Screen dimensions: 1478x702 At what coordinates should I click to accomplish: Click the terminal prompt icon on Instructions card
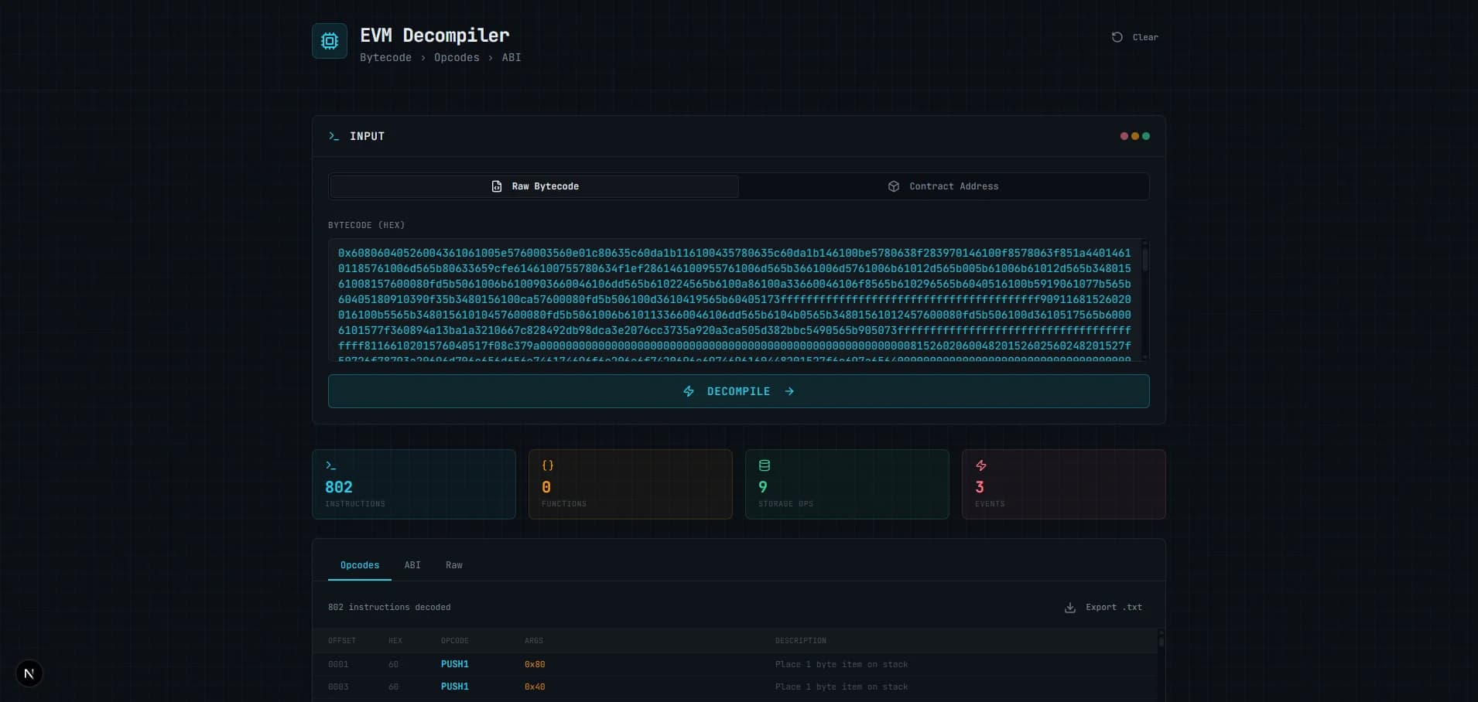click(331, 465)
